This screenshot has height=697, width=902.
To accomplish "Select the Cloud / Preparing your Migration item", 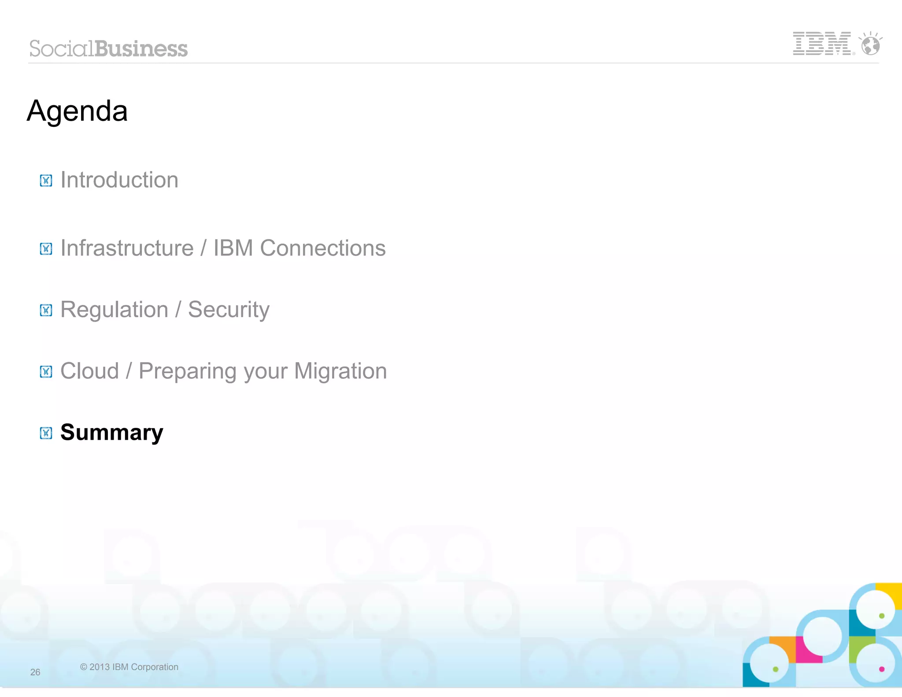I will 224,371.
